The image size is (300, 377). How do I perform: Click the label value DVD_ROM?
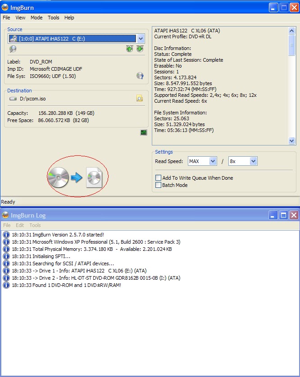coord(41,62)
